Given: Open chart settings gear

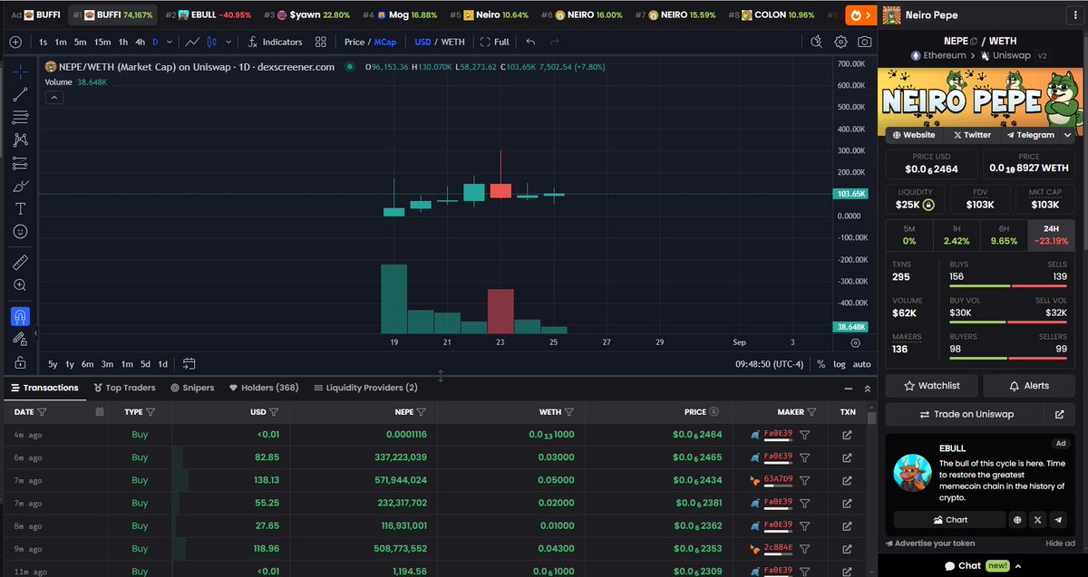Looking at the screenshot, I should 840,42.
